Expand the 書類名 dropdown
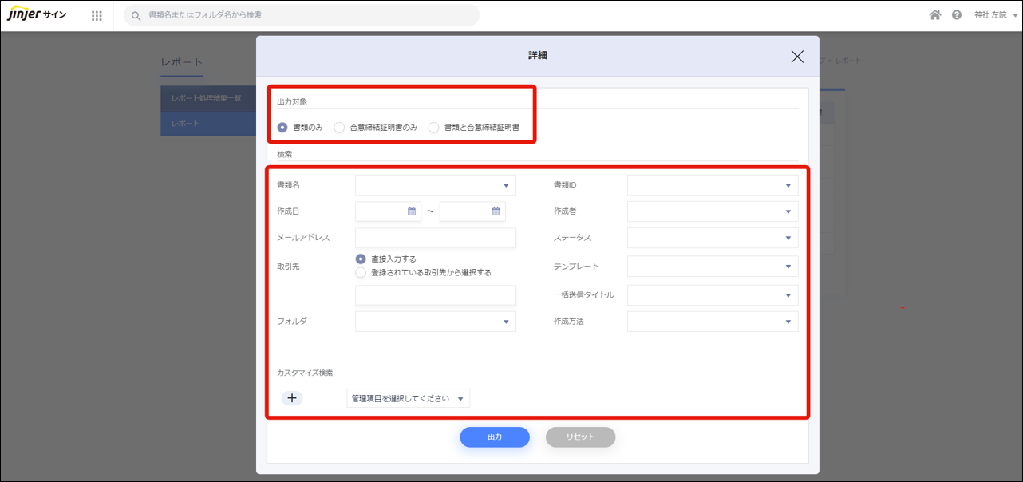 point(435,185)
